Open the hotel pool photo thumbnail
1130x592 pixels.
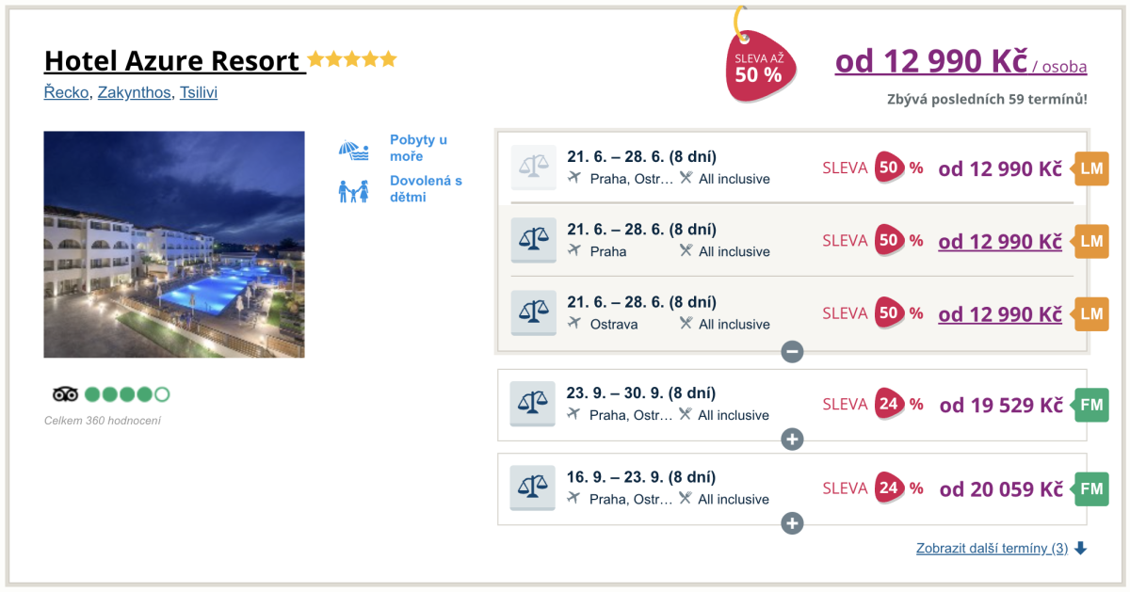click(x=174, y=244)
